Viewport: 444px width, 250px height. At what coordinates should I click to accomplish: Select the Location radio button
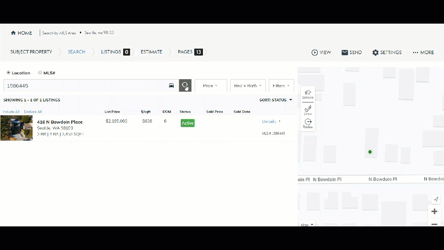coord(8,73)
